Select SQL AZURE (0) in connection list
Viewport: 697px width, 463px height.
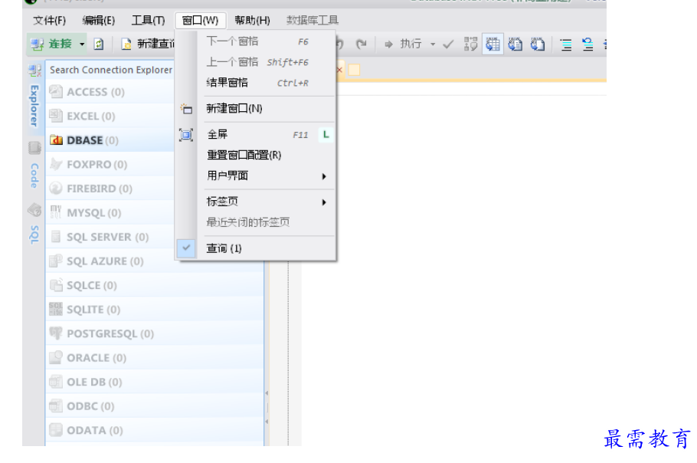[x=110, y=261]
